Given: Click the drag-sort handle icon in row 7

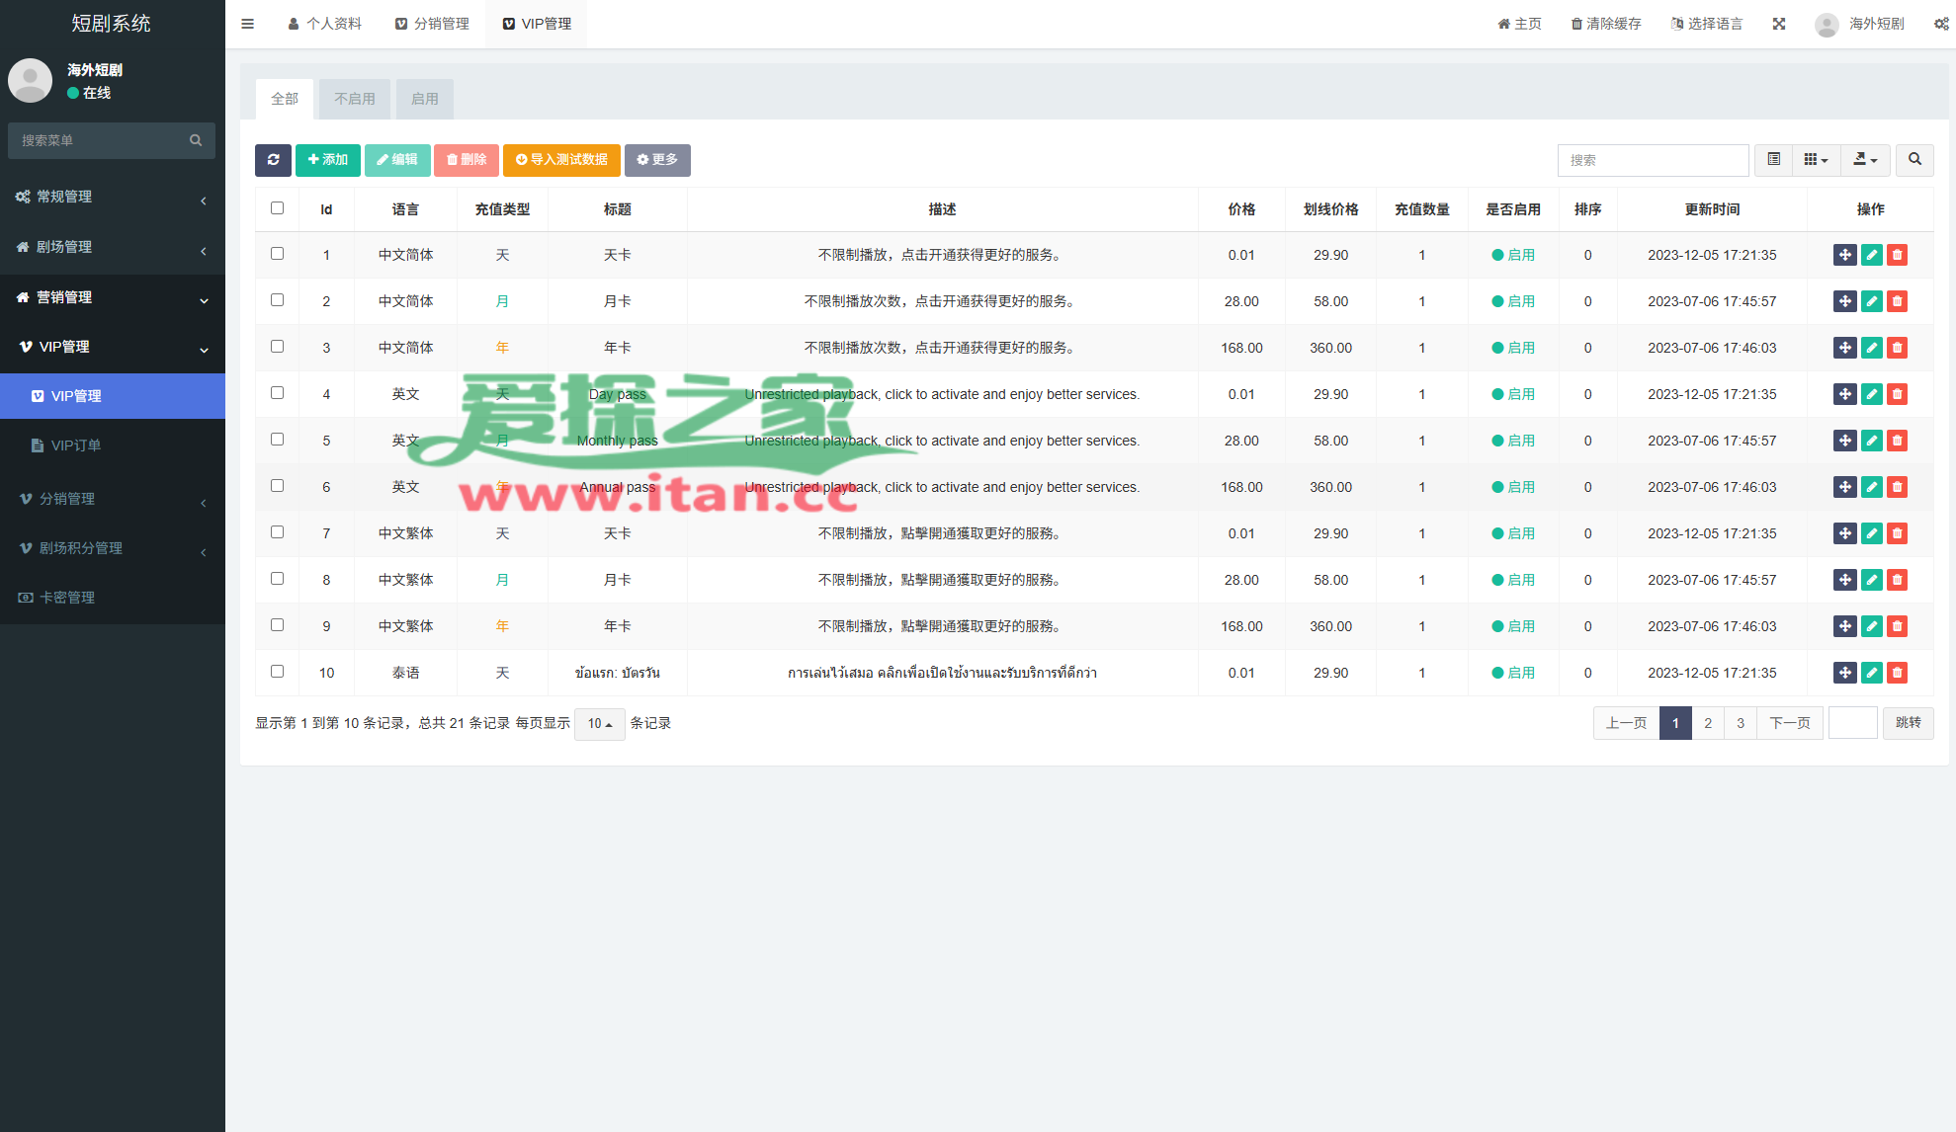Looking at the screenshot, I should [x=1844, y=533].
